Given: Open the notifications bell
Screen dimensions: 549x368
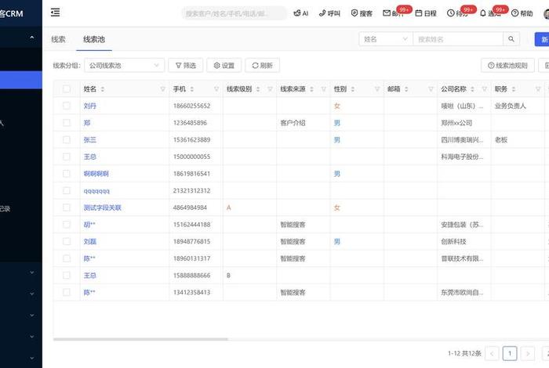Looking at the screenshot, I should 483,13.
